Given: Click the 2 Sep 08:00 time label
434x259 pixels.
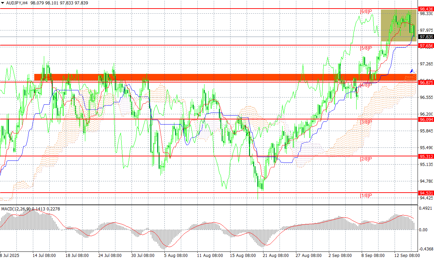Looking at the screenshot, I should tap(340, 256).
